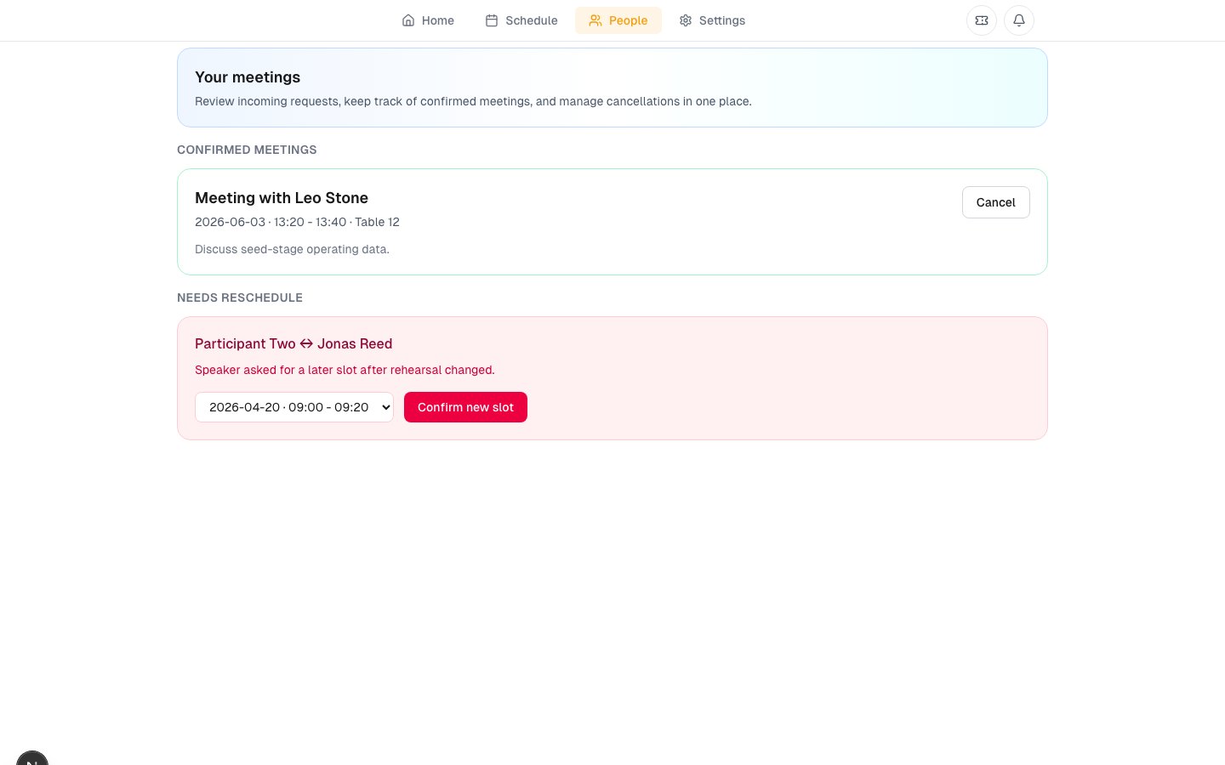
Task: Go to the Schedule tab
Action: (x=521, y=20)
